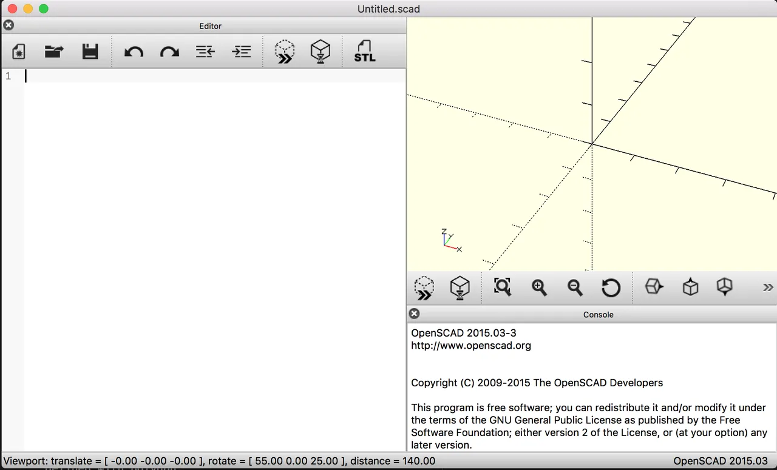Screen dimensions: 777x470
Task: Open a file with the folder icon
Action: (54, 52)
